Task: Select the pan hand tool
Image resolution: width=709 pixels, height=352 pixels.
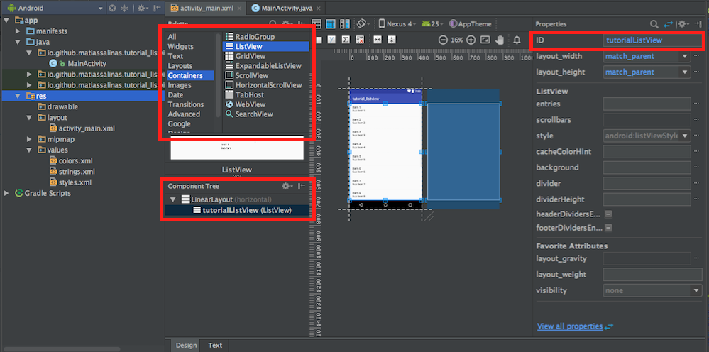Action: click(x=500, y=40)
